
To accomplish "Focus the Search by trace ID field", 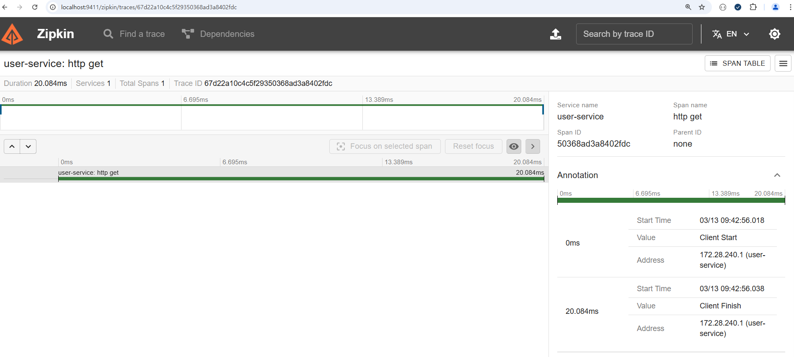I will (x=634, y=34).
